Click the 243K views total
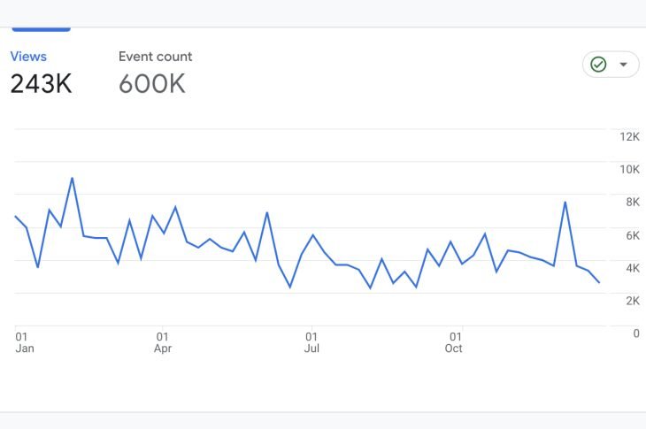 click(x=41, y=84)
